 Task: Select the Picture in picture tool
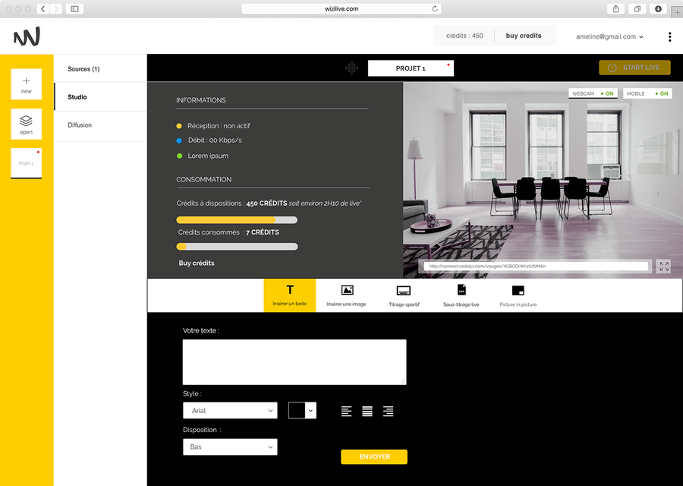click(x=518, y=295)
